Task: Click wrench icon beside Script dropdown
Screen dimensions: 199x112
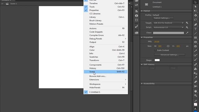Action: click(x=187, y=27)
